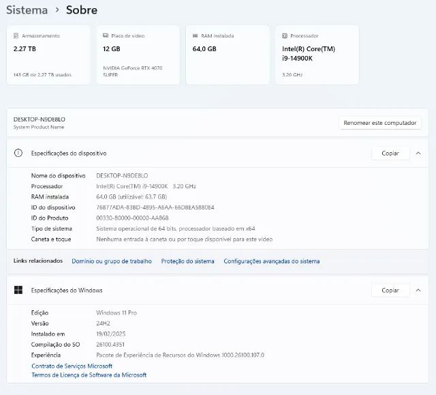Click the Links relacionados label
The image size is (436, 395).
(x=38, y=261)
